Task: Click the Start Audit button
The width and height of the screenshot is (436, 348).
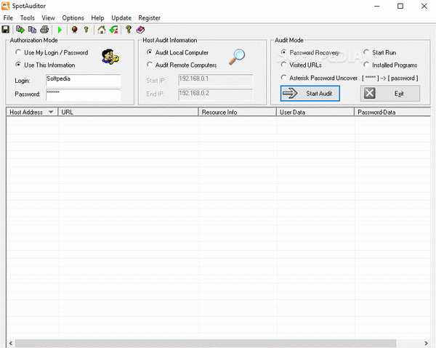Action: coord(310,94)
